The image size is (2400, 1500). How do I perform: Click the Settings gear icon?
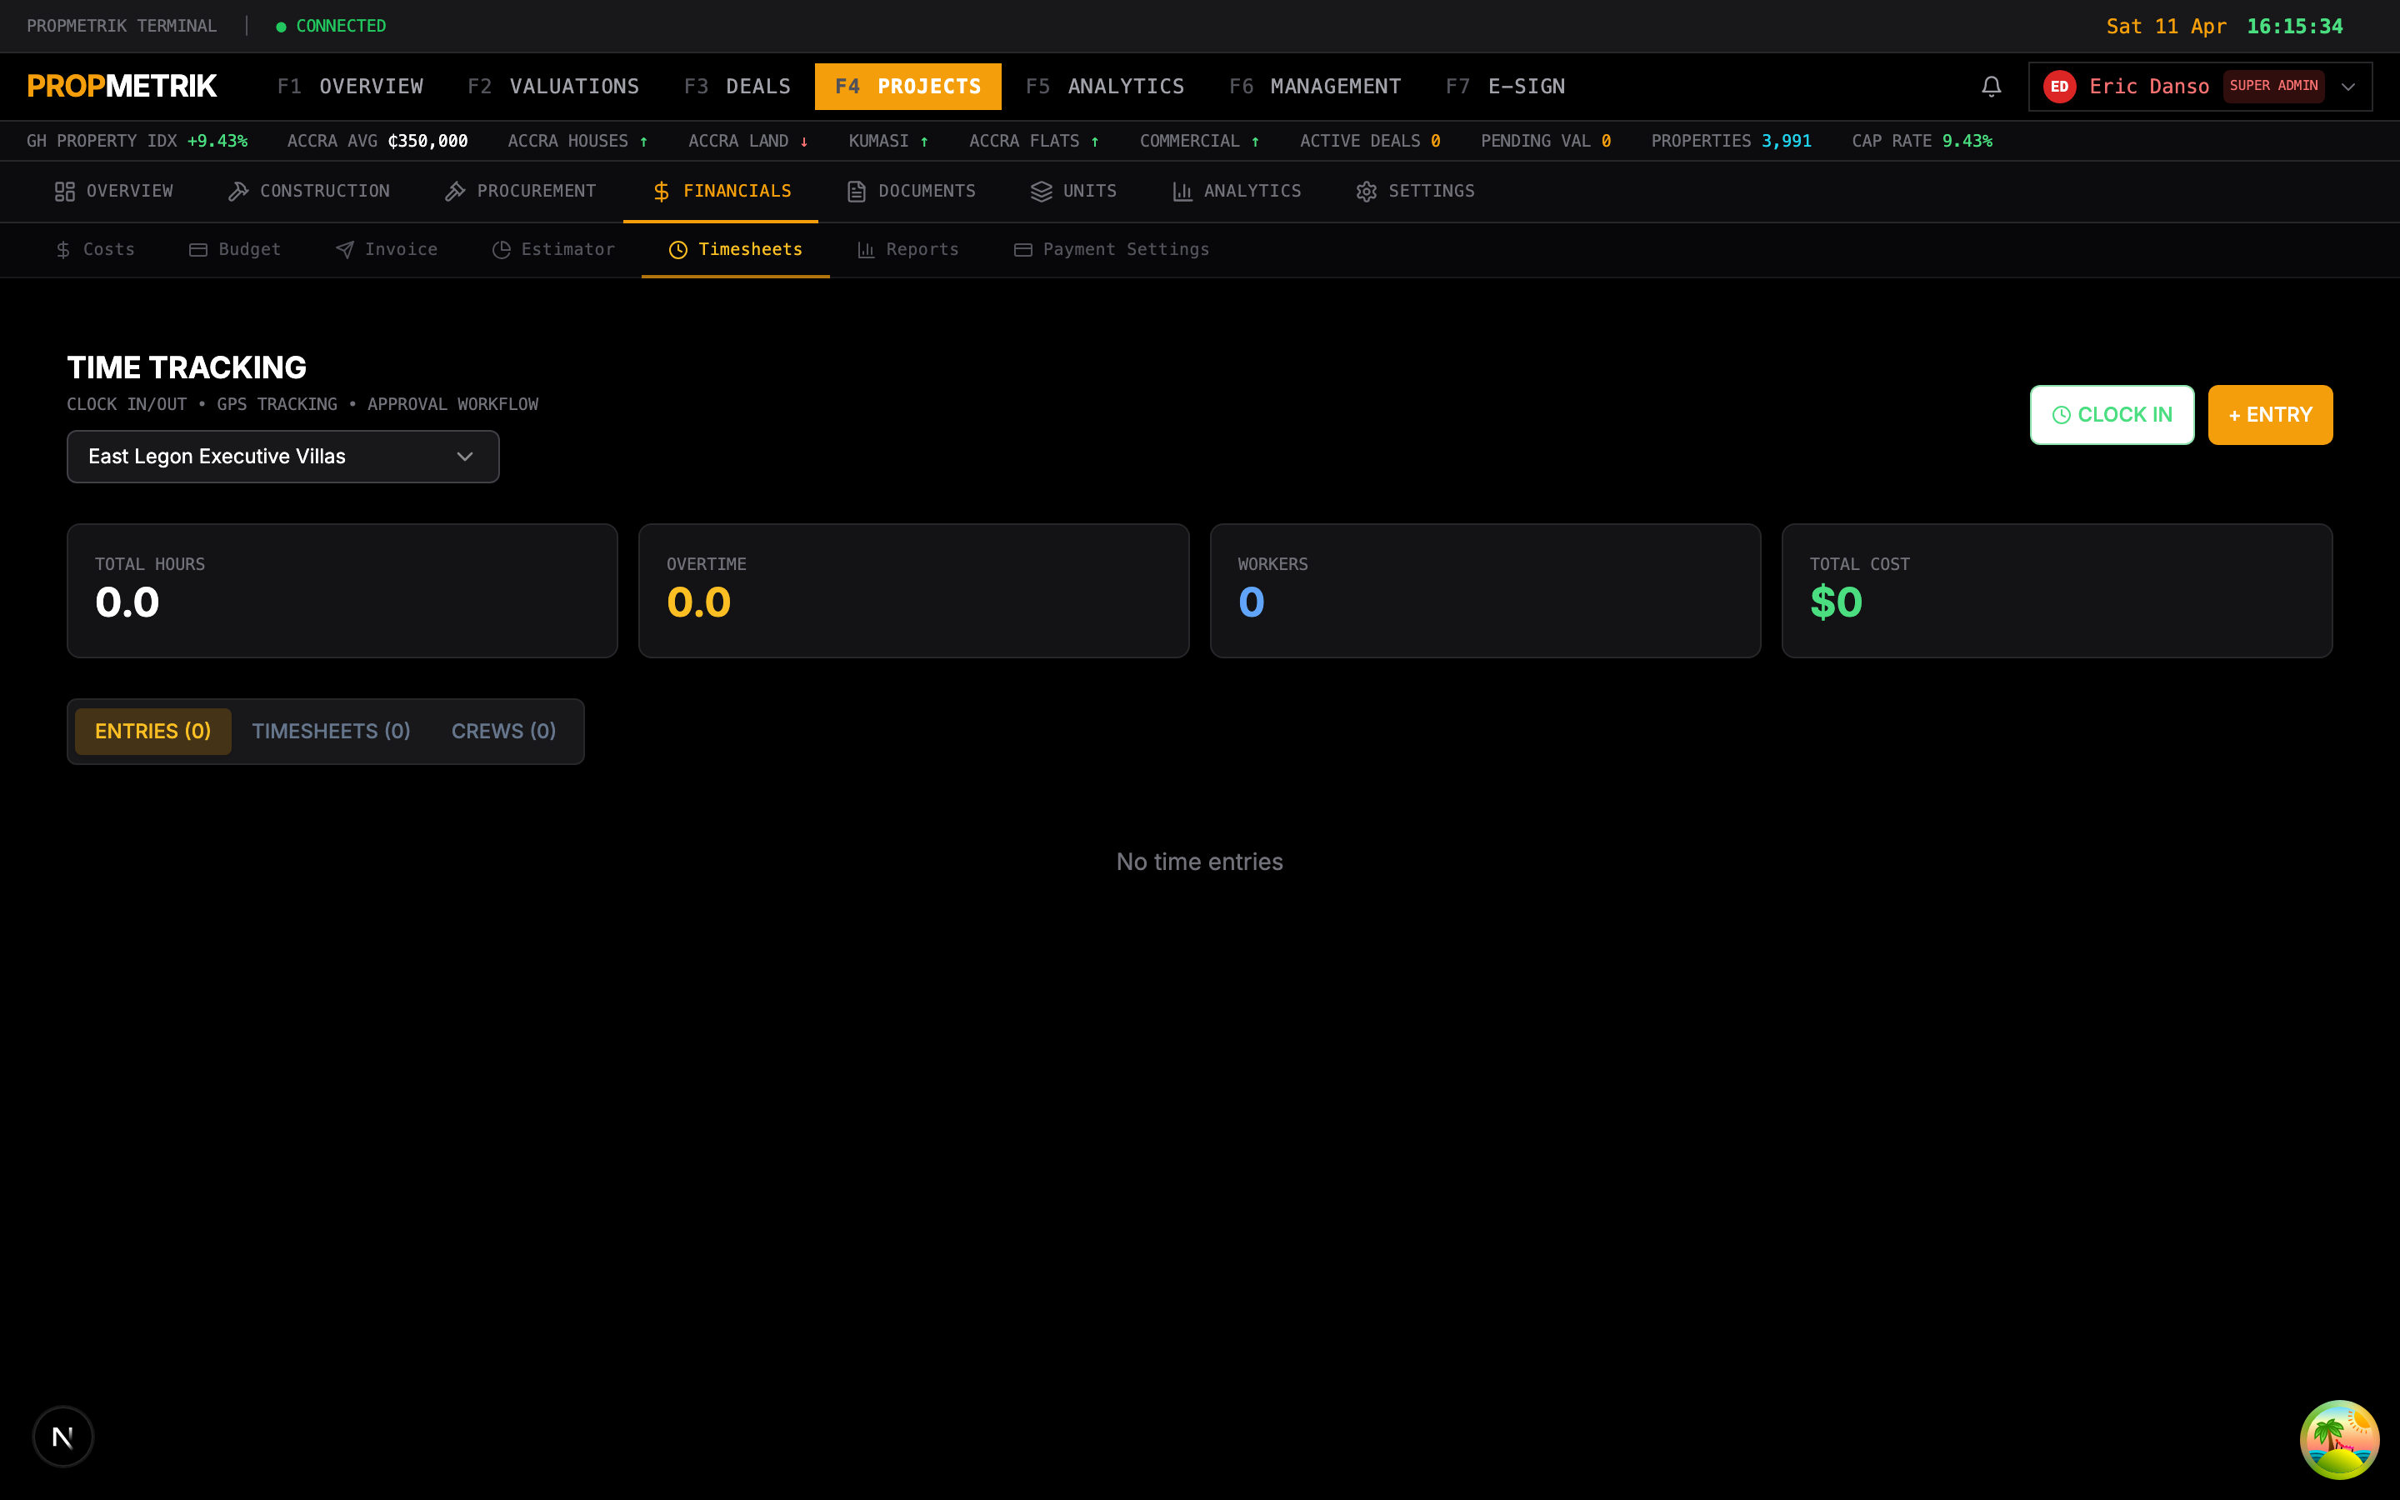(1367, 192)
